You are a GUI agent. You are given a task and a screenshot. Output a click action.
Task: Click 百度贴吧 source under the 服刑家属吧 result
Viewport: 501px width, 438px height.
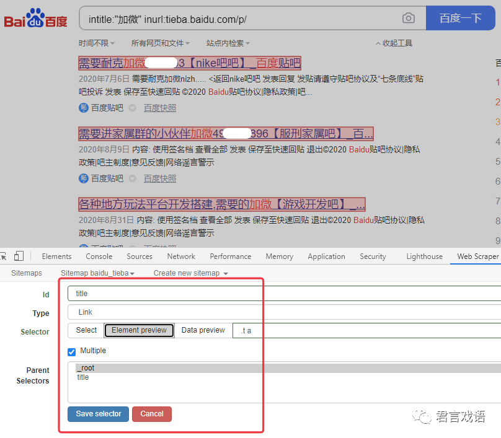[x=107, y=178]
